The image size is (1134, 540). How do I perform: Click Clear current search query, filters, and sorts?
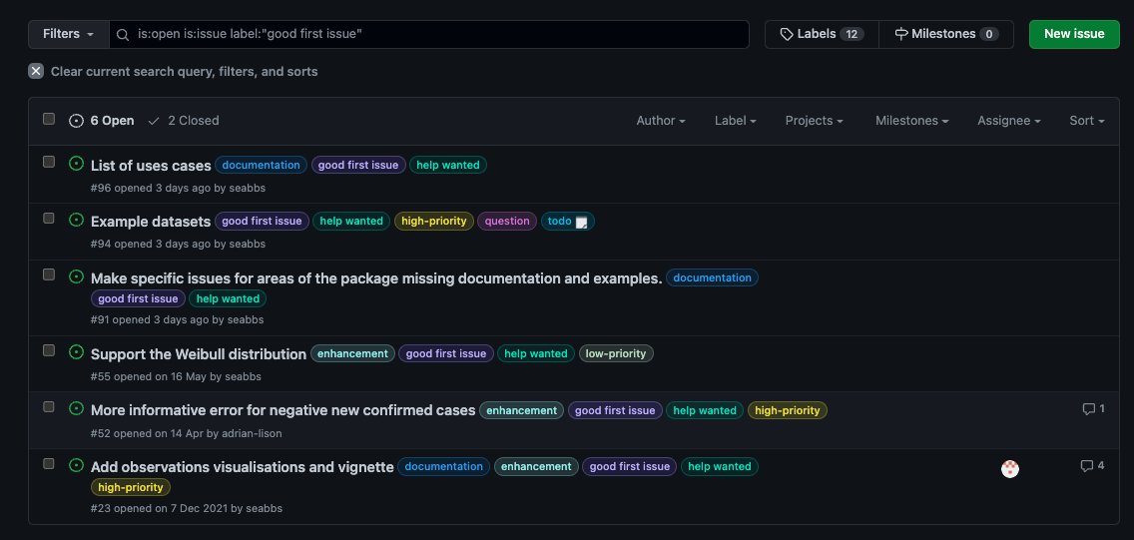click(173, 72)
